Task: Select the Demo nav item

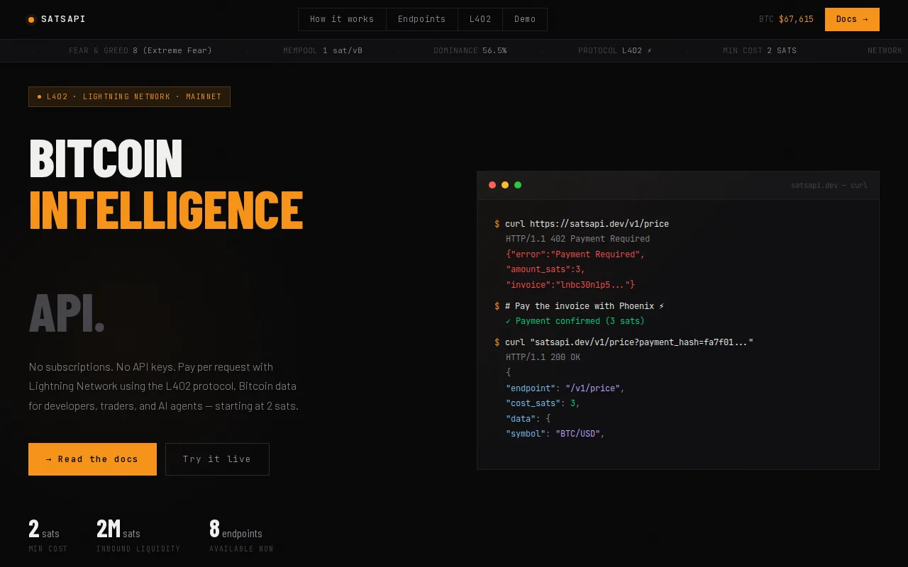Action: (525, 19)
